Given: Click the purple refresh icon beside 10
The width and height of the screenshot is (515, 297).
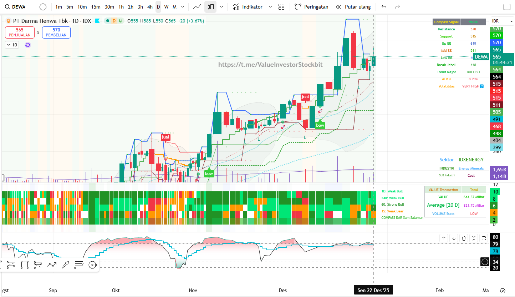Looking at the screenshot, I should [28, 45].
